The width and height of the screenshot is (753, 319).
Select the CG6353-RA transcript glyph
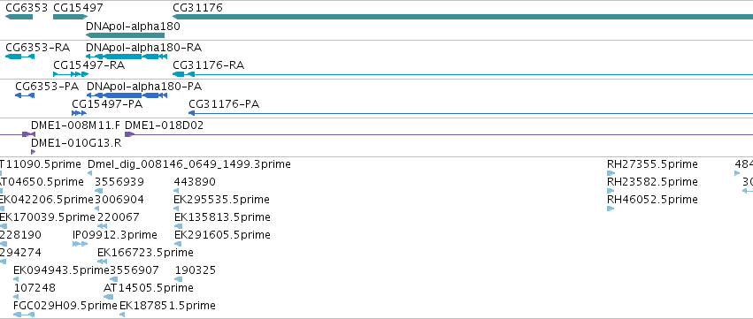point(19,57)
